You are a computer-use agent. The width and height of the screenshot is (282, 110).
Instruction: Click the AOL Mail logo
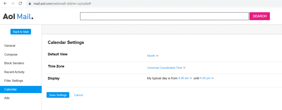pyautogui.click(x=18, y=16)
